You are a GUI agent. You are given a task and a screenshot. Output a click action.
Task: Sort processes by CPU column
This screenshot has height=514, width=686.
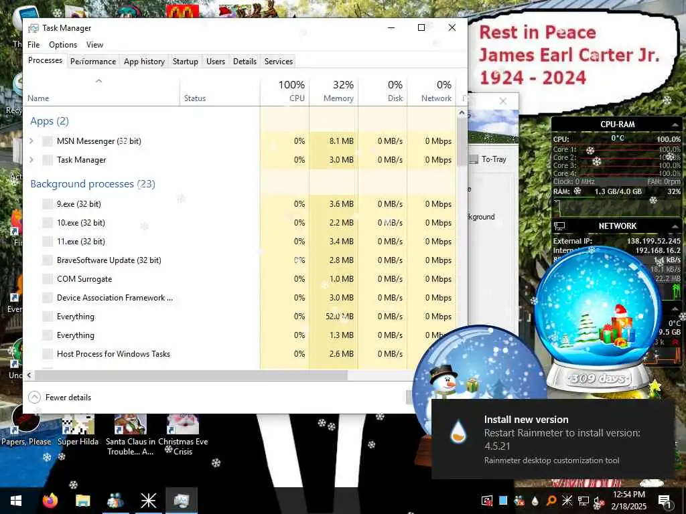tap(285, 91)
